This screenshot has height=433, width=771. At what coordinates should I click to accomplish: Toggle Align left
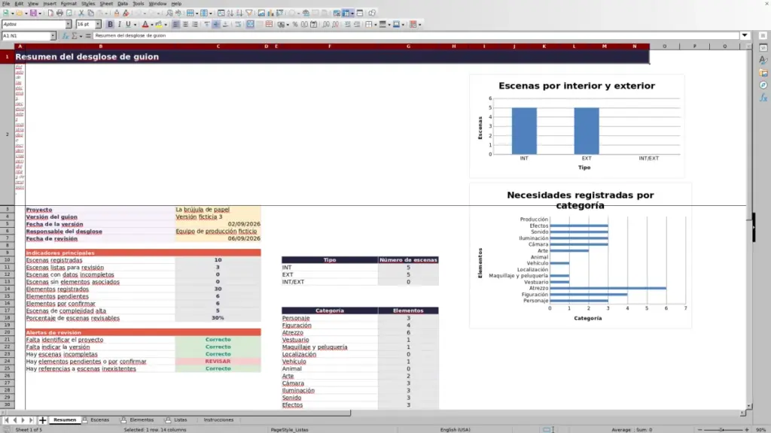coord(176,24)
